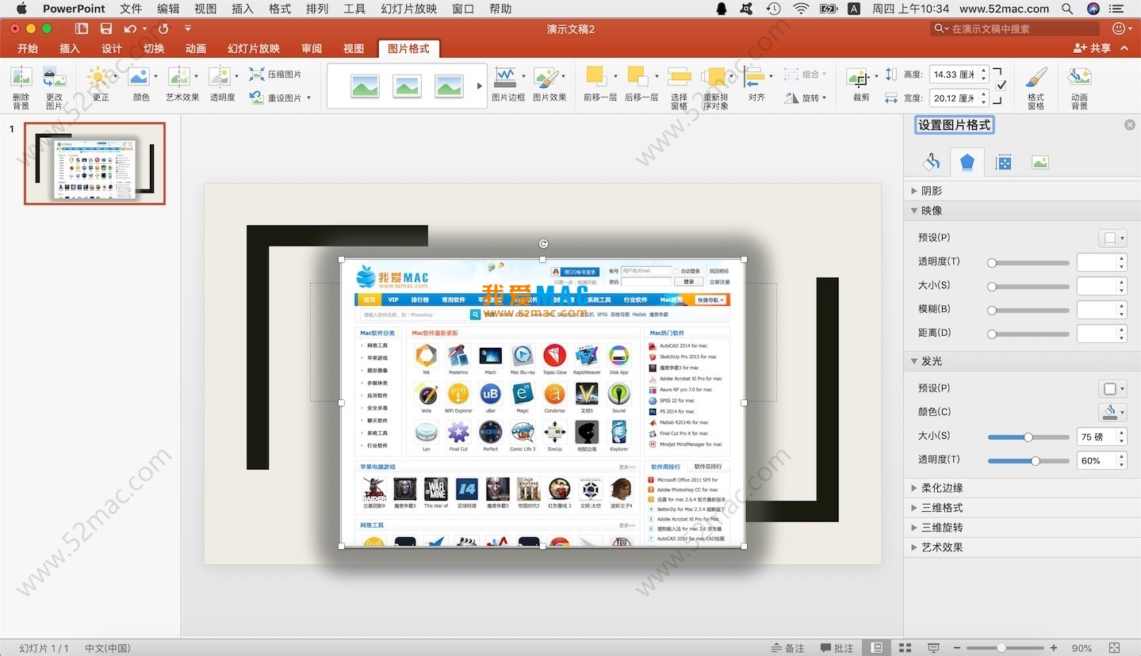Select Size & Properties tab icon
The image size is (1141, 656).
click(x=1003, y=162)
